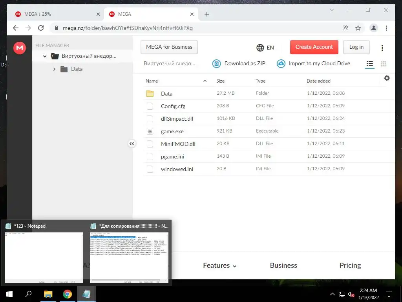The width and height of the screenshot is (402, 302).
Task: Click the windowed.ini file icon
Action: pos(150,169)
